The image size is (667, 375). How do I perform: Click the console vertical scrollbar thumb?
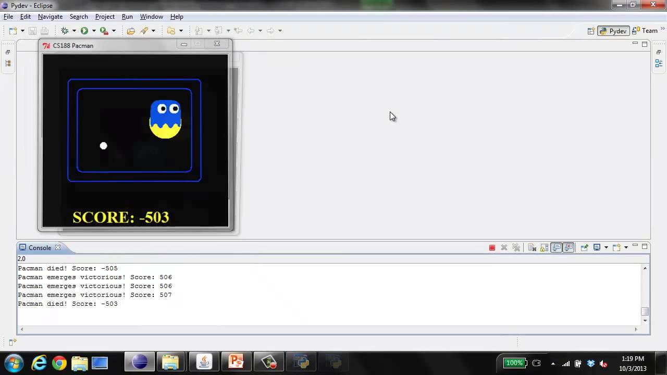point(645,311)
